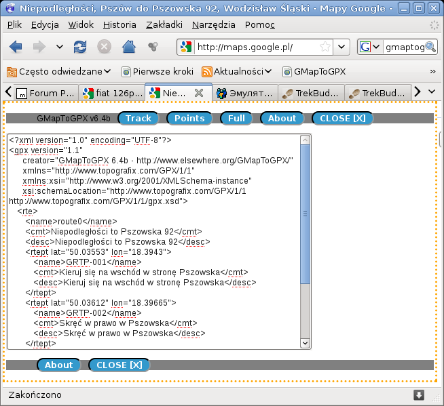Click the Points button

(x=189, y=118)
